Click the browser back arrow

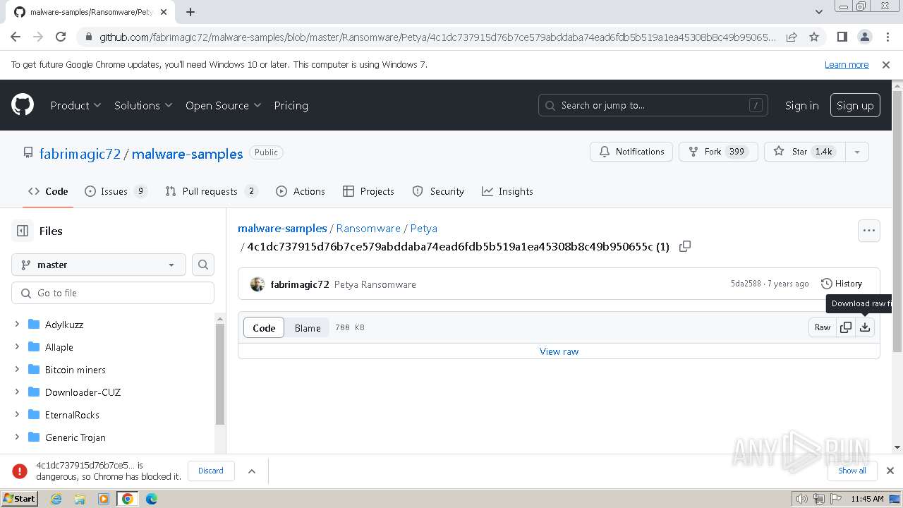point(16,37)
